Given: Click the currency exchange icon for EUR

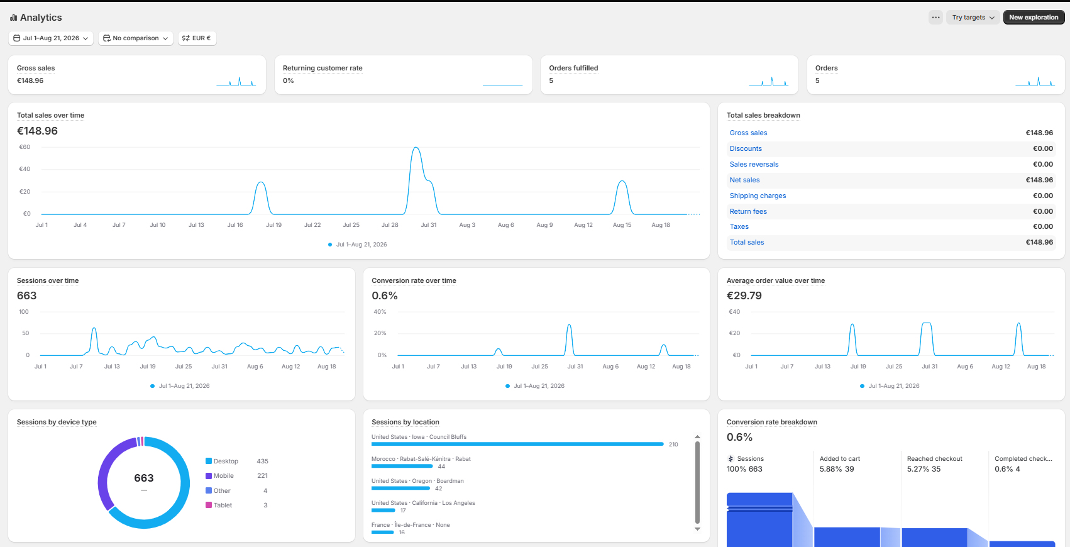Looking at the screenshot, I should pos(186,38).
